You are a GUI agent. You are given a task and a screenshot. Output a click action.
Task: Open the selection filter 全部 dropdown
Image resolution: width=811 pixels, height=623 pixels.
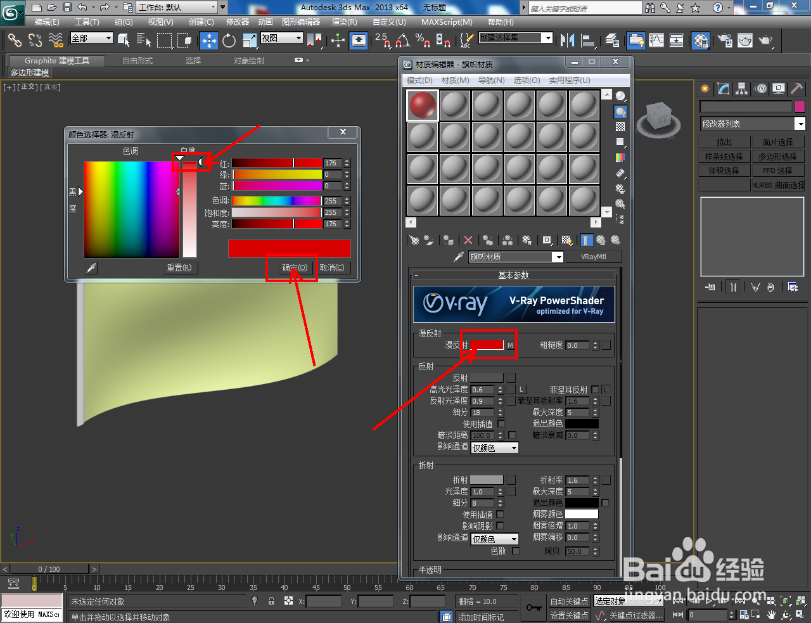click(92, 38)
